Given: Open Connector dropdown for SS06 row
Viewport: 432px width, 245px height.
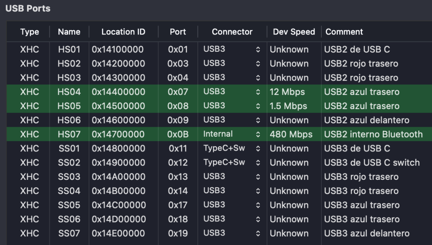Looking at the screenshot, I should (232, 219).
